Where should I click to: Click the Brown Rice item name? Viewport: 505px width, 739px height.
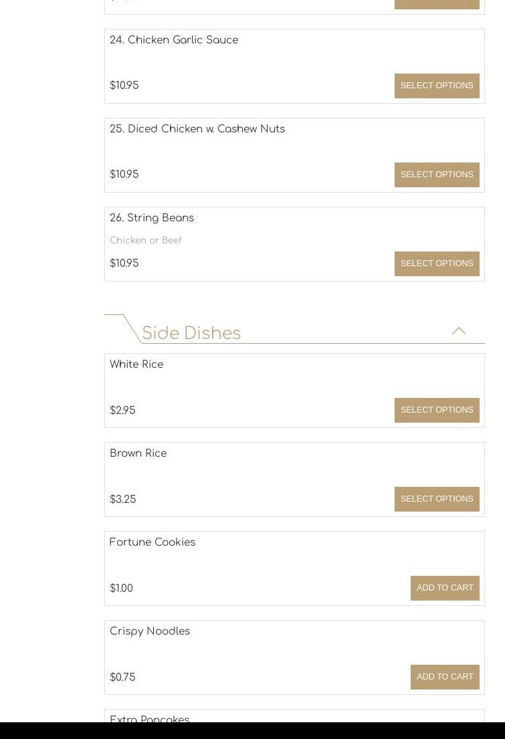[x=138, y=453]
